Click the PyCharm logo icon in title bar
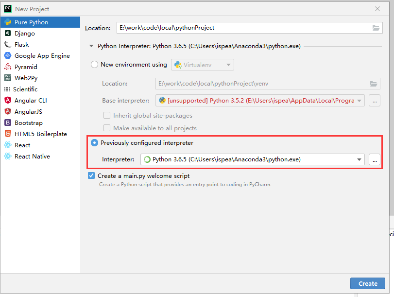This screenshot has height=297, width=394. tap(8, 9)
